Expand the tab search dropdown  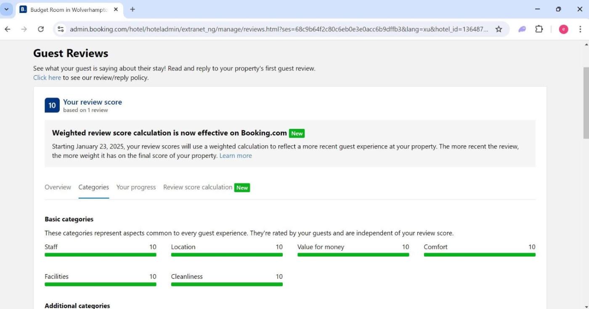pos(6,9)
